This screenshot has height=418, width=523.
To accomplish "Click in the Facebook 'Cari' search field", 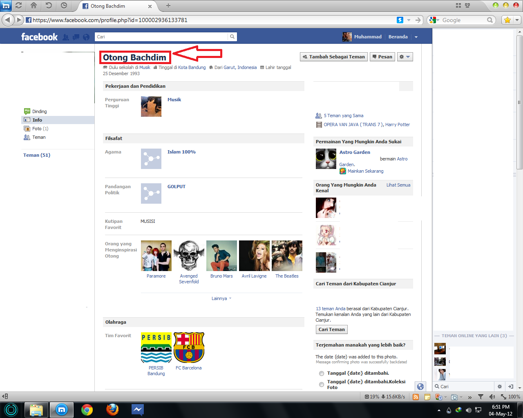I will (x=161, y=37).
